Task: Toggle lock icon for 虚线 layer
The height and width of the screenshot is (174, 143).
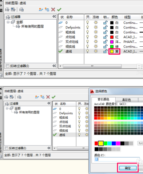Action: [105, 51]
